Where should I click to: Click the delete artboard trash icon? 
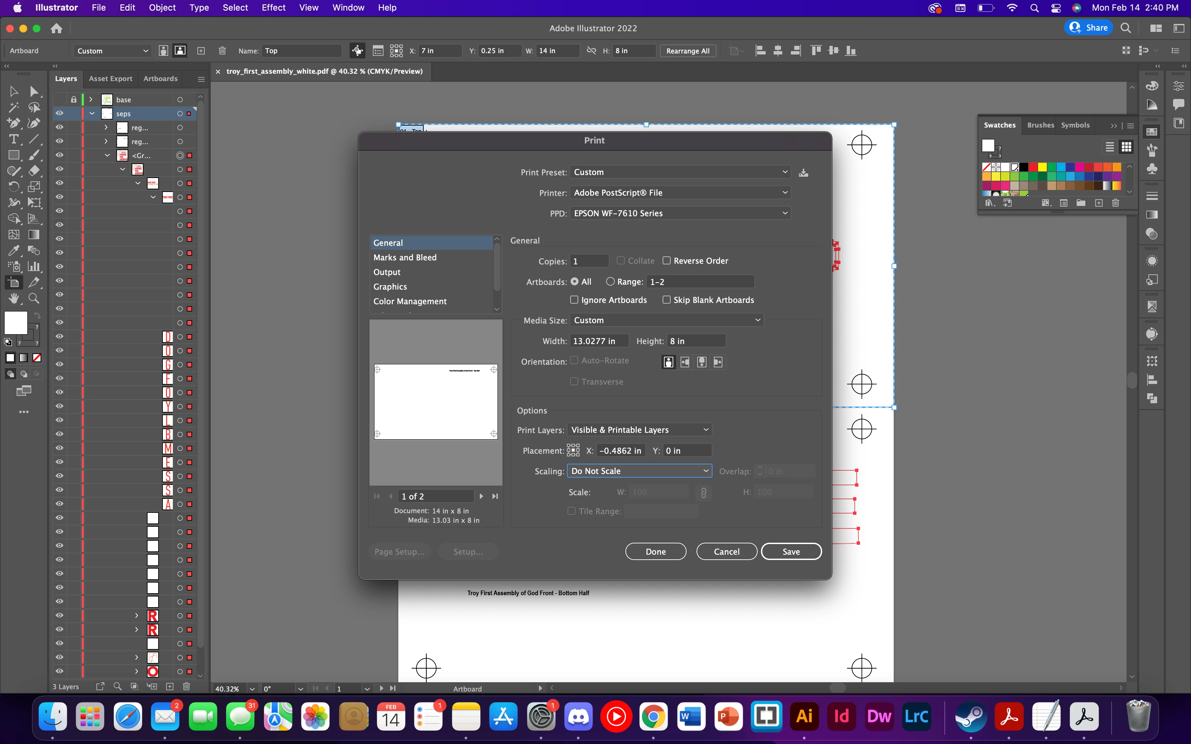coord(222,51)
